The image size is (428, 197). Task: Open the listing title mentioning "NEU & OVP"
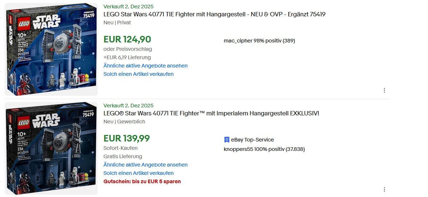[x=214, y=15]
